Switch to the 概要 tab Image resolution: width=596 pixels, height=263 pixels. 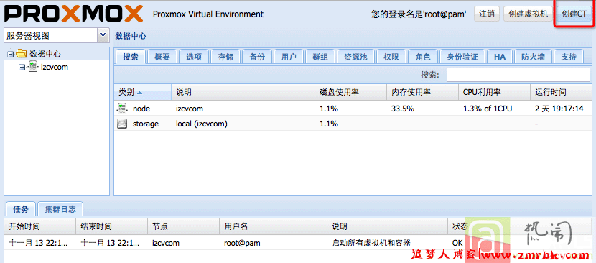162,57
